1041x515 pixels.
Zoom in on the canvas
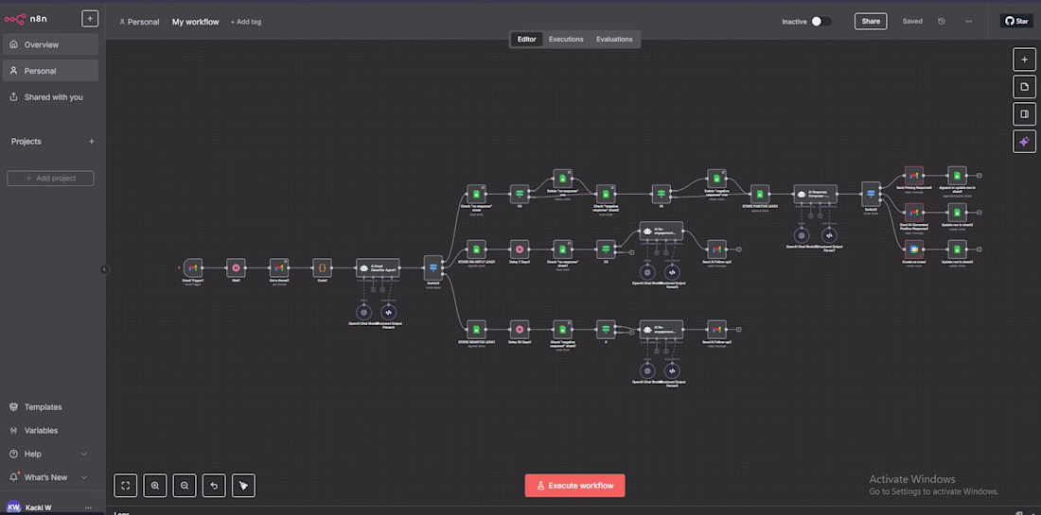point(154,485)
